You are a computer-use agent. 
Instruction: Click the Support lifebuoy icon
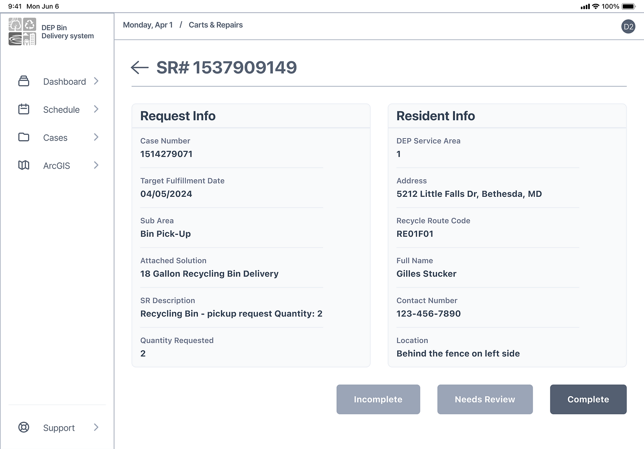point(24,427)
